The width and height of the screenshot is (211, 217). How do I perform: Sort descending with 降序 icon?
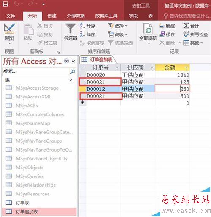pyautogui.click(x=82, y=34)
